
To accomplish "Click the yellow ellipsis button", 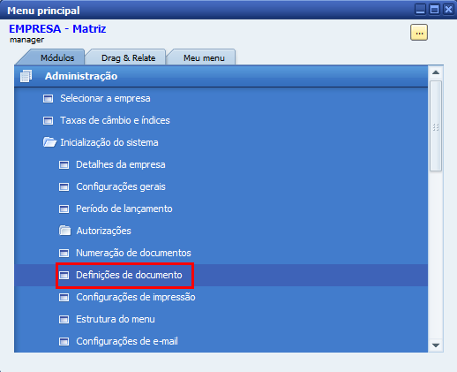I will [419, 33].
